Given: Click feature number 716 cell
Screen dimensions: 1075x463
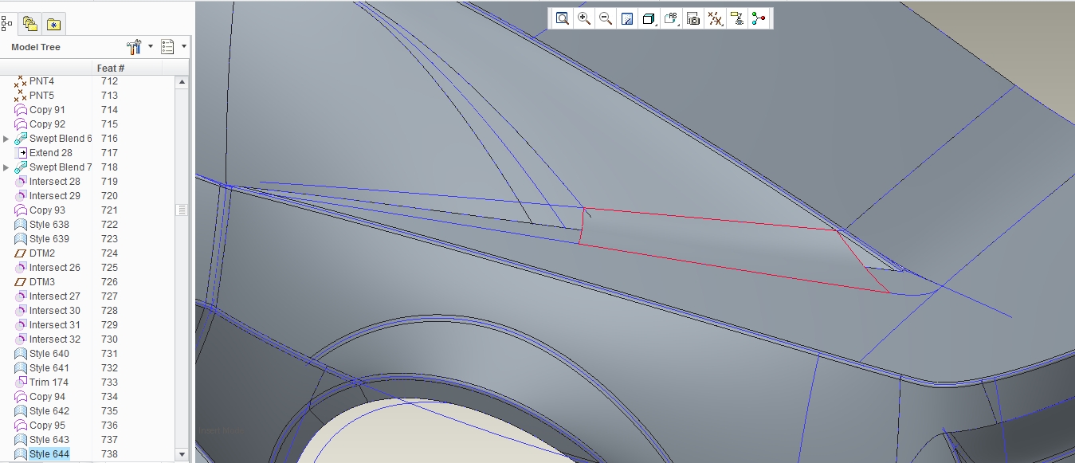Looking at the screenshot, I should tap(109, 139).
